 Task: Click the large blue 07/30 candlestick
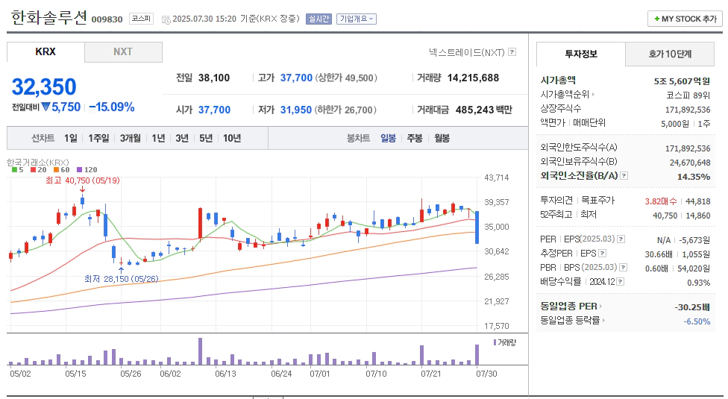click(x=477, y=227)
